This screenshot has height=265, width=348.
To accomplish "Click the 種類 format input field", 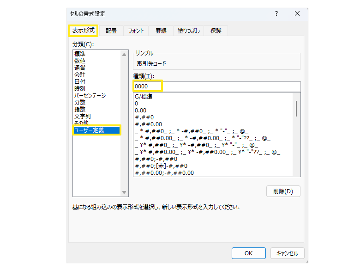I will (x=217, y=86).
